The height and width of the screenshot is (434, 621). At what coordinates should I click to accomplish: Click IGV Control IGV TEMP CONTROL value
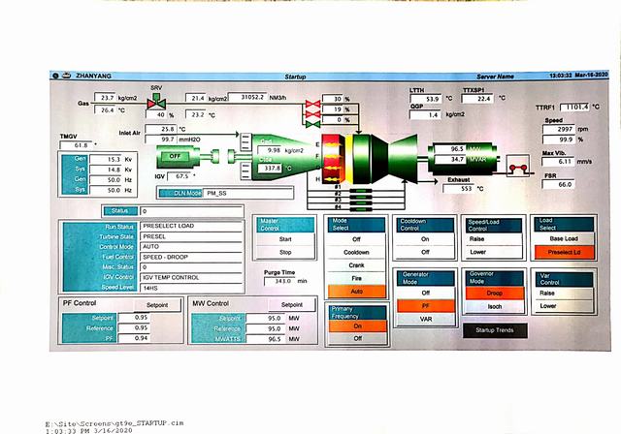tap(191, 277)
